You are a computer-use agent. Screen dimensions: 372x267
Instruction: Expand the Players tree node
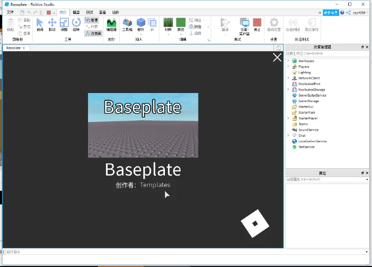288,66
